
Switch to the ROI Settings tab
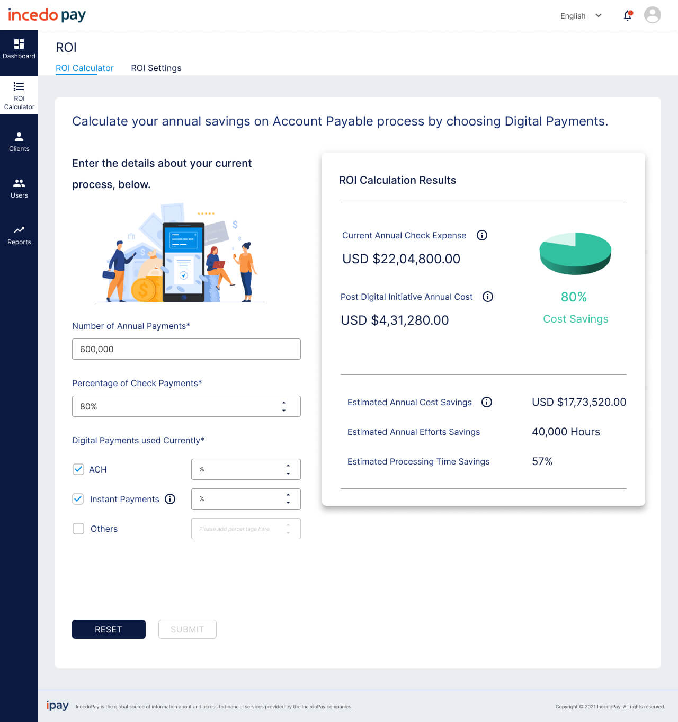click(156, 68)
